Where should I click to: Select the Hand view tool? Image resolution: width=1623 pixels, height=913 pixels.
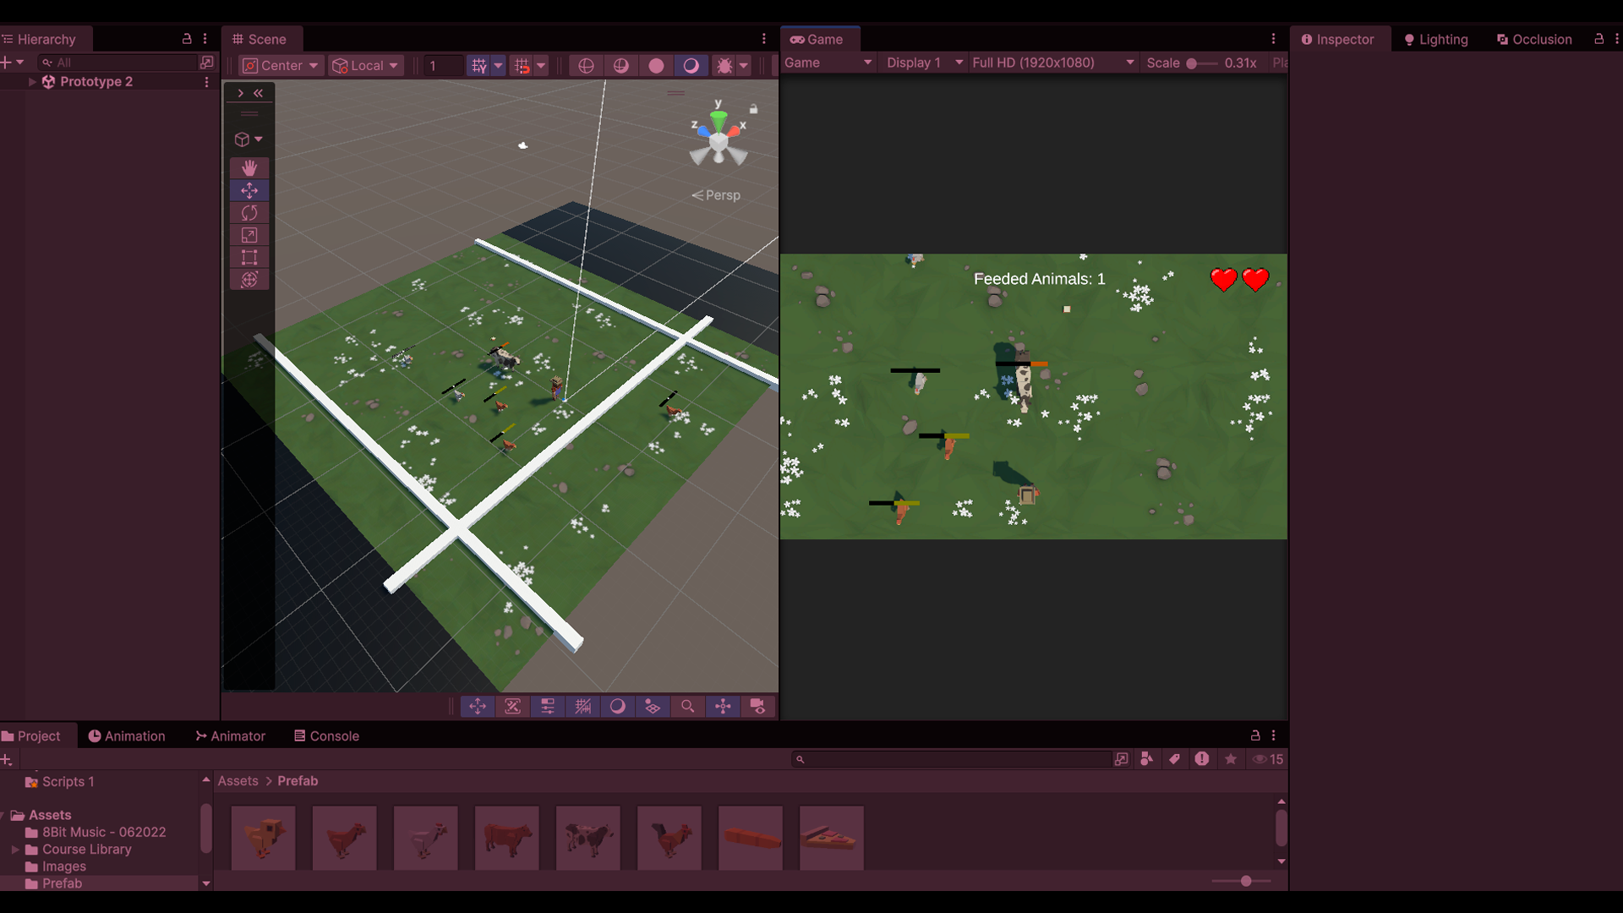tap(249, 167)
